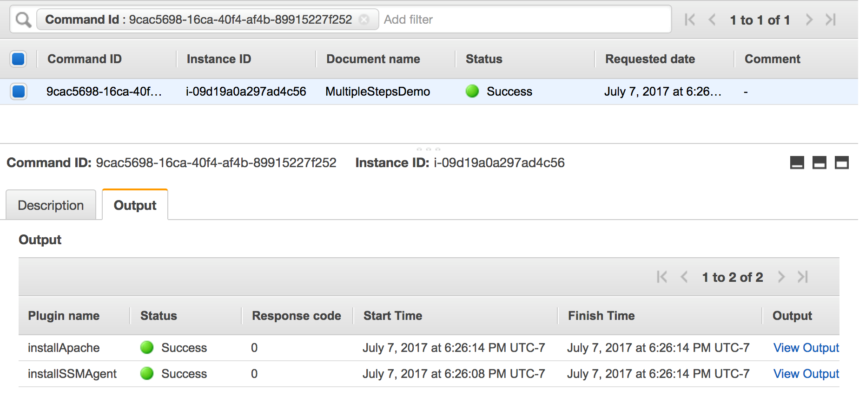Screen dimensions: 859x416
Task: Click the Add filter input field
Action: point(525,19)
